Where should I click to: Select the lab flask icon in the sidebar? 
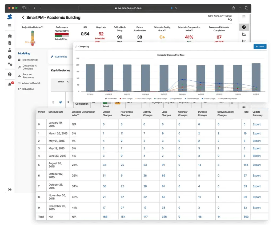[10, 50]
